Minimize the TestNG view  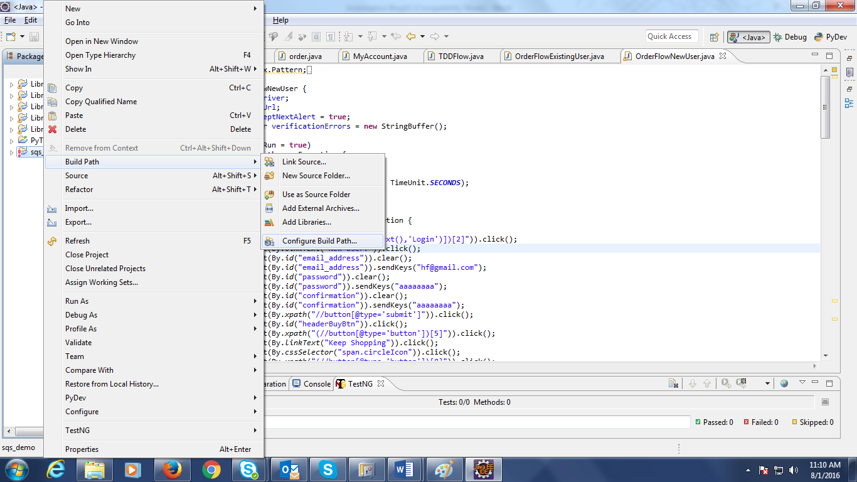coord(815,383)
